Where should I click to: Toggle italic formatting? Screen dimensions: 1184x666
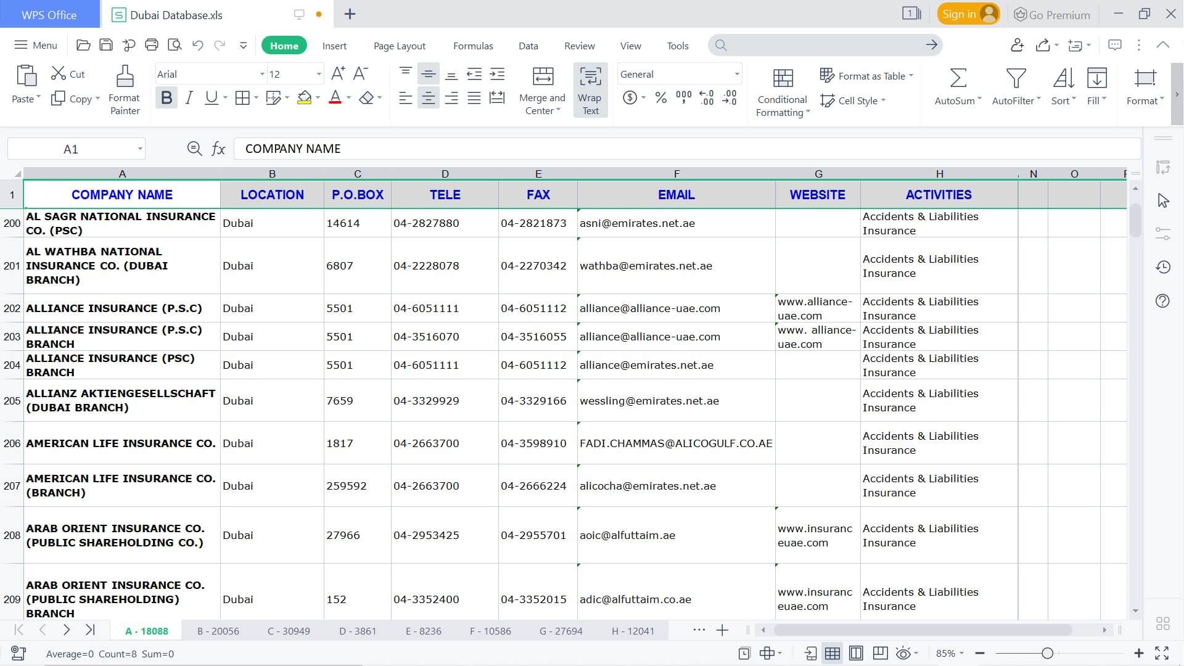coord(189,97)
